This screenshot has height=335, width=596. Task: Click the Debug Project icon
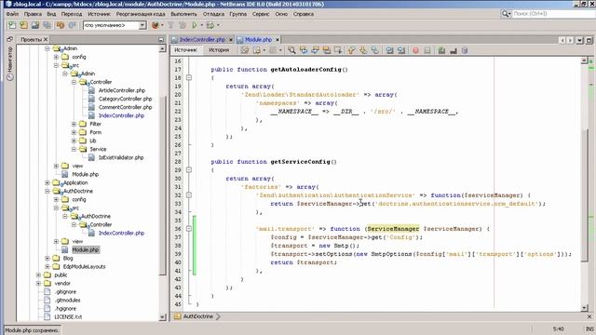(210, 25)
